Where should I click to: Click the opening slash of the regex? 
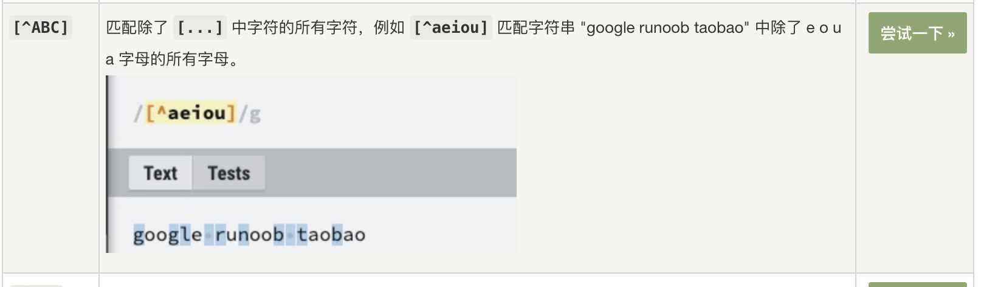138,114
